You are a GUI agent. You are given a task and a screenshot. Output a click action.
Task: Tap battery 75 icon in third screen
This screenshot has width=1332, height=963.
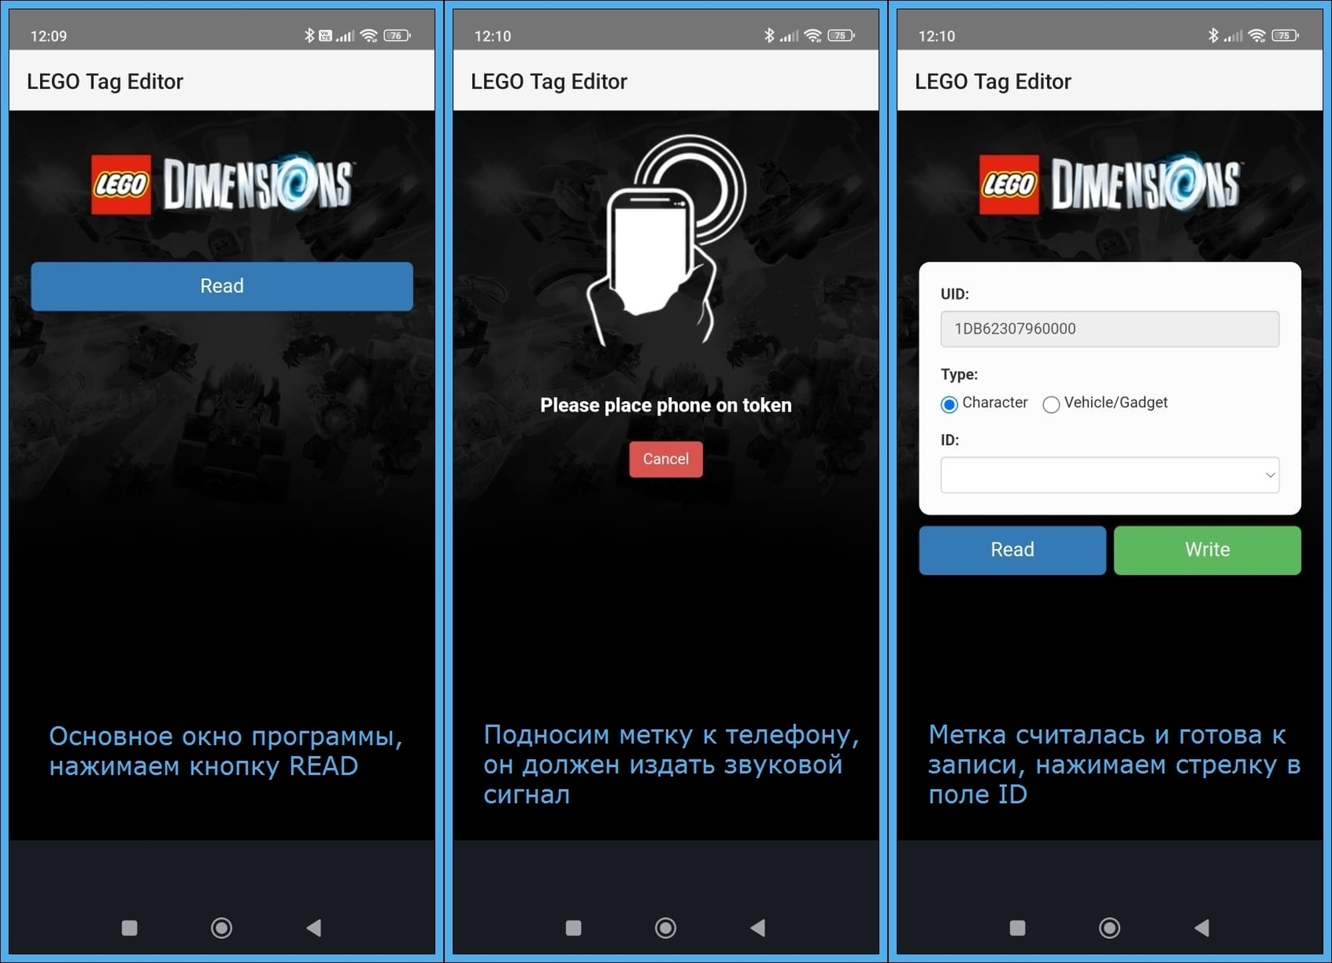1285,35
